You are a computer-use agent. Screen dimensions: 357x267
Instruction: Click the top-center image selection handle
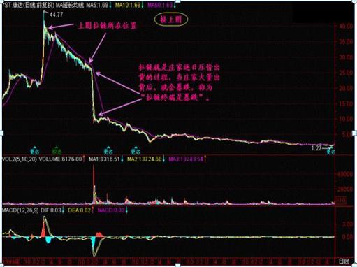(x=177, y=1)
